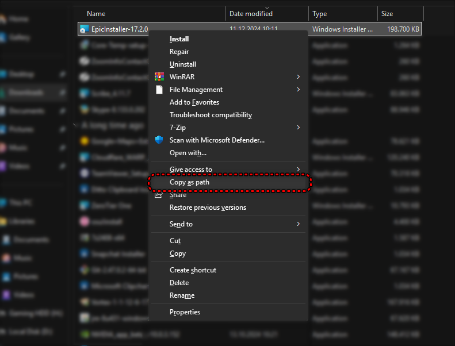The width and height of the screenshot is (455, 346).
Task: Expand the File Management submenu chevron
Action: coord(299,89)
